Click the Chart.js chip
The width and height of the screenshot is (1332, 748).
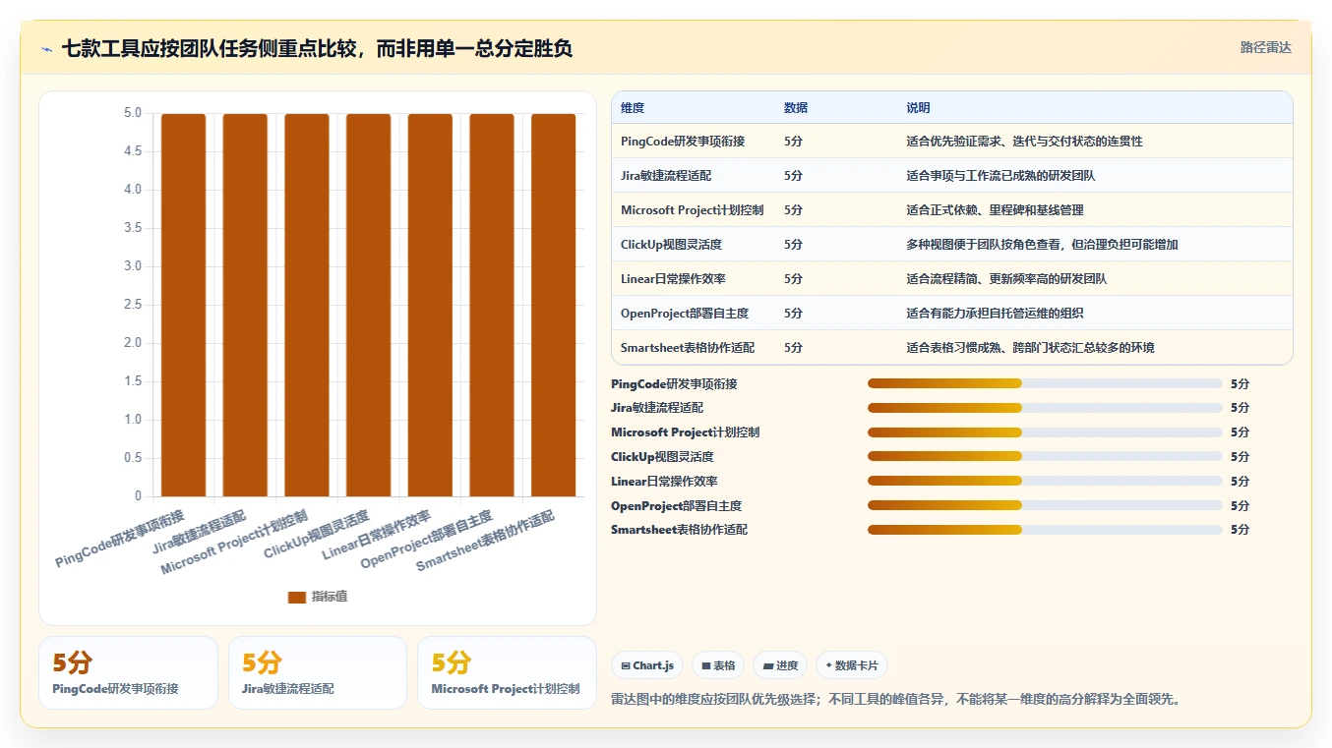[647, 665]
